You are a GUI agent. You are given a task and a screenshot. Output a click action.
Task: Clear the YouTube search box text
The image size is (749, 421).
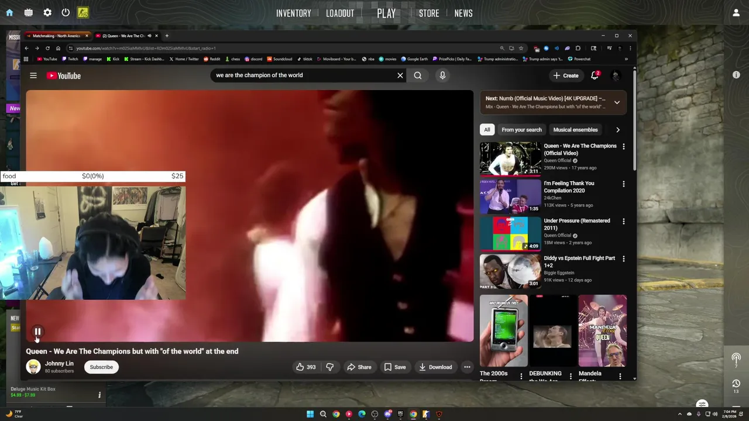pyautogui.click(x=400, y=75)
